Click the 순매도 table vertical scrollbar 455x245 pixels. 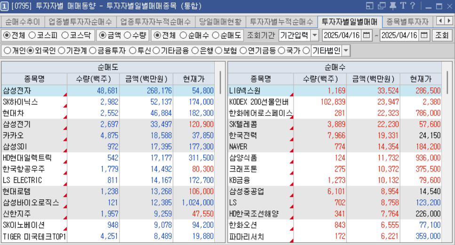(x=220, y=82)
